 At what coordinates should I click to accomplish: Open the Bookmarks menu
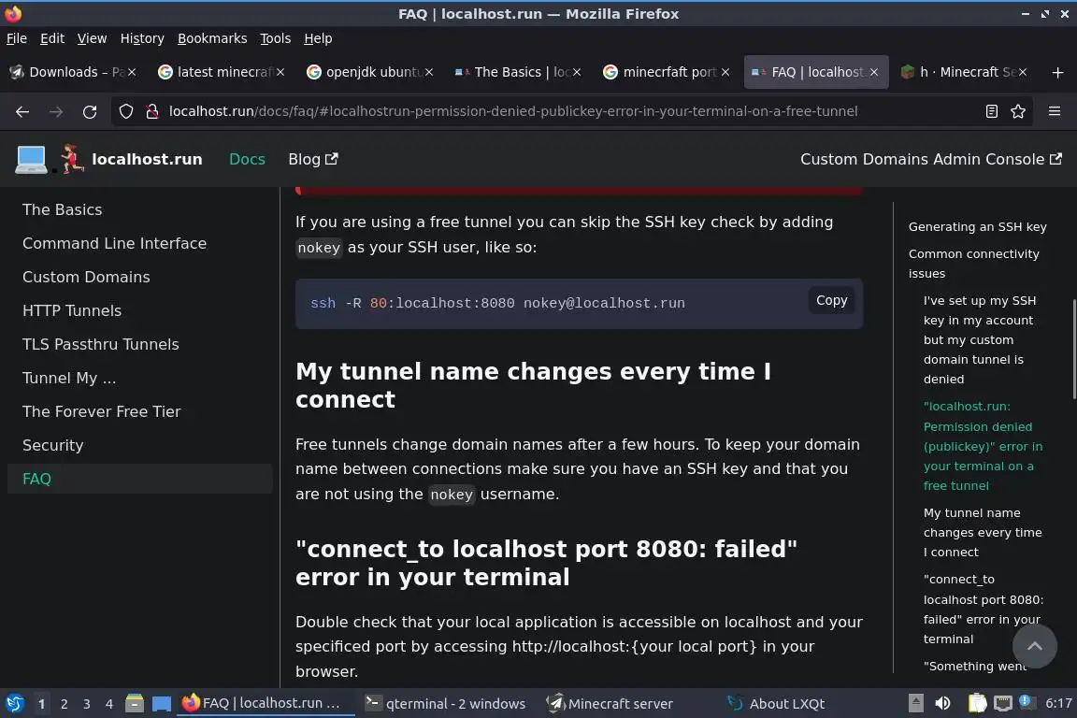pos(212,38)
